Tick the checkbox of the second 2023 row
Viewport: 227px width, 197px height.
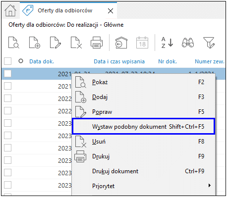pos(7,136)
